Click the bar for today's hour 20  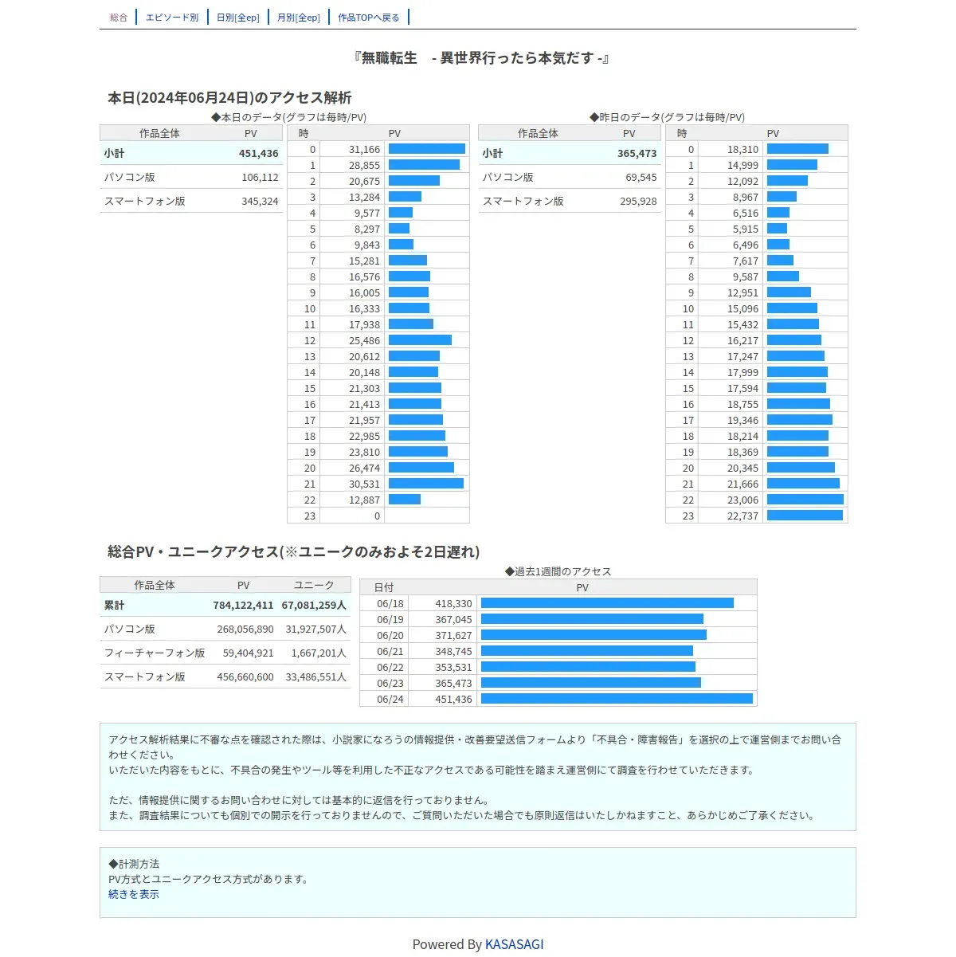421,468
